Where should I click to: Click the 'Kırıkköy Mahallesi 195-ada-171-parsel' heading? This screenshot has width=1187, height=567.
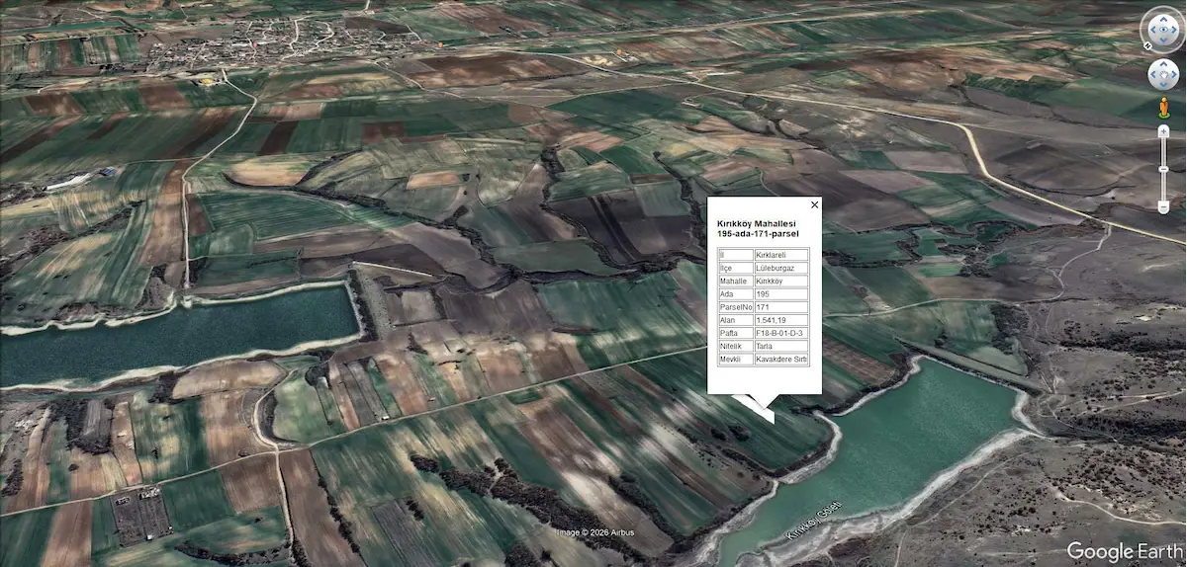758,229
